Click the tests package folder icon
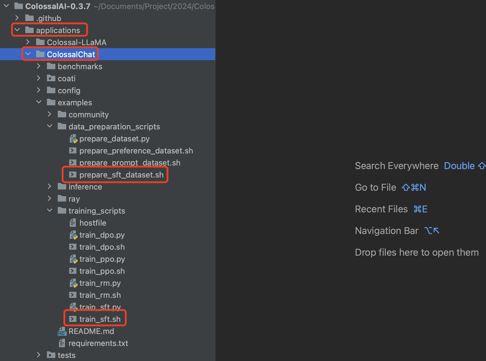Viewport: 486px width, 361px height. [x=51, y=355]
